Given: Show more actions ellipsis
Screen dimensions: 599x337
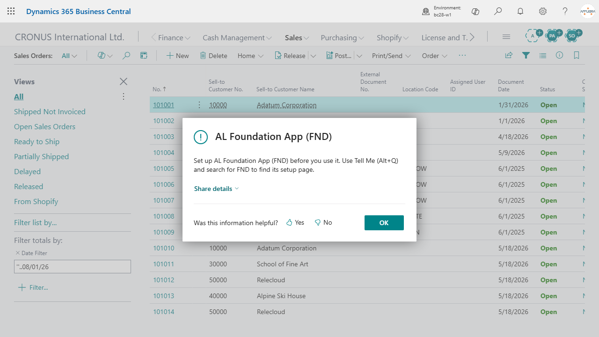Looking at the screenshot, I should click(462, 55).
